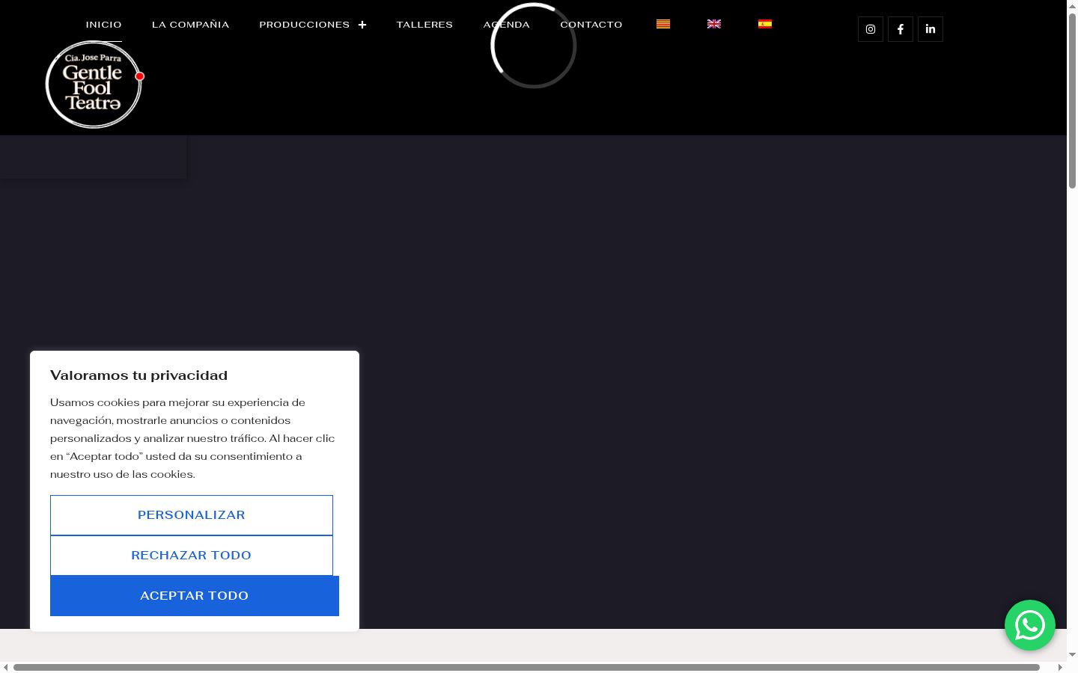
Task: Click the horizontal scrollbar thumb
Action: pyautogui.click(x=526, y=667)
